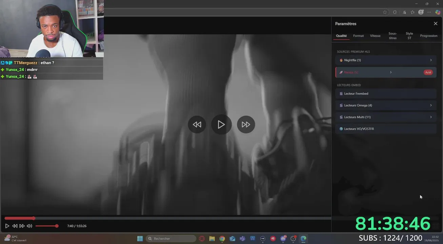Open the favorites list icon
The image size is (443, 244).
412,12
